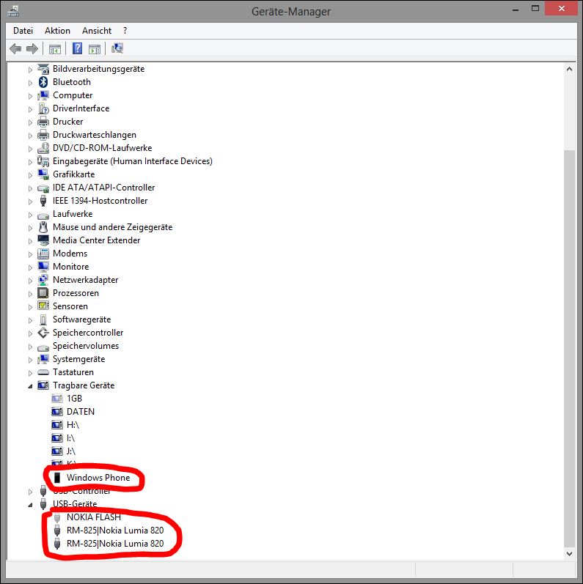Screen dimensions: 583x584
Task: Click the scrollbar down arrow
Action: [569, 554]
